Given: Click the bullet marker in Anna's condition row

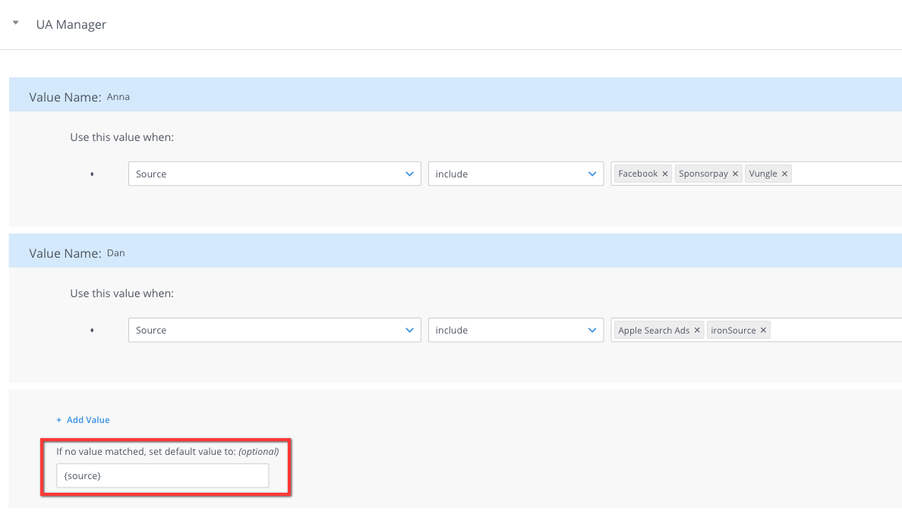Looking at the screenshot, I should click(92, 174).
